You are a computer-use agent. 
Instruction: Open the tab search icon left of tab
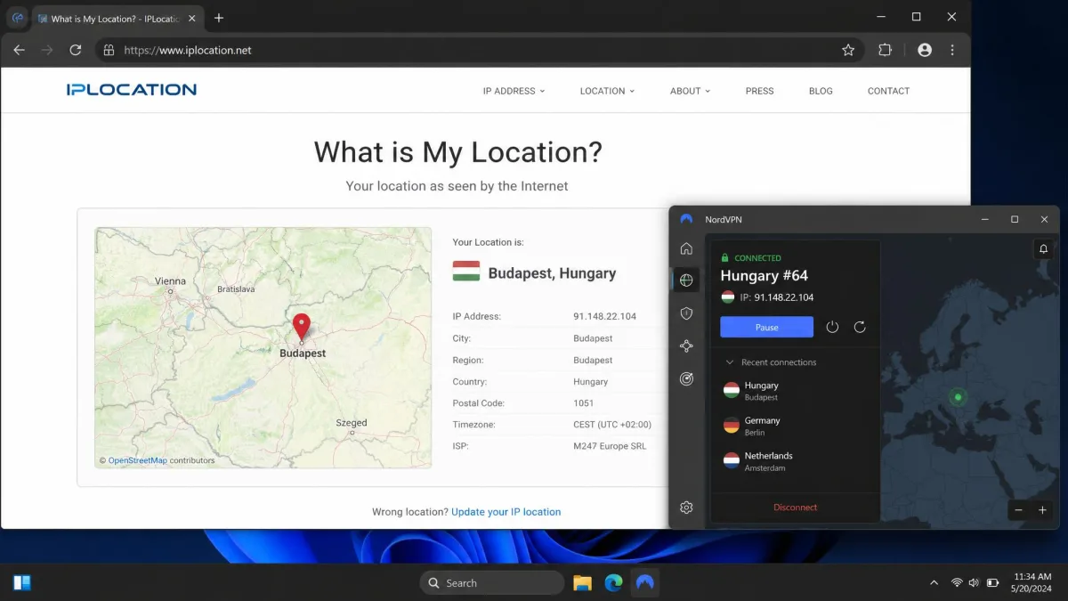(x=17, y=18)
